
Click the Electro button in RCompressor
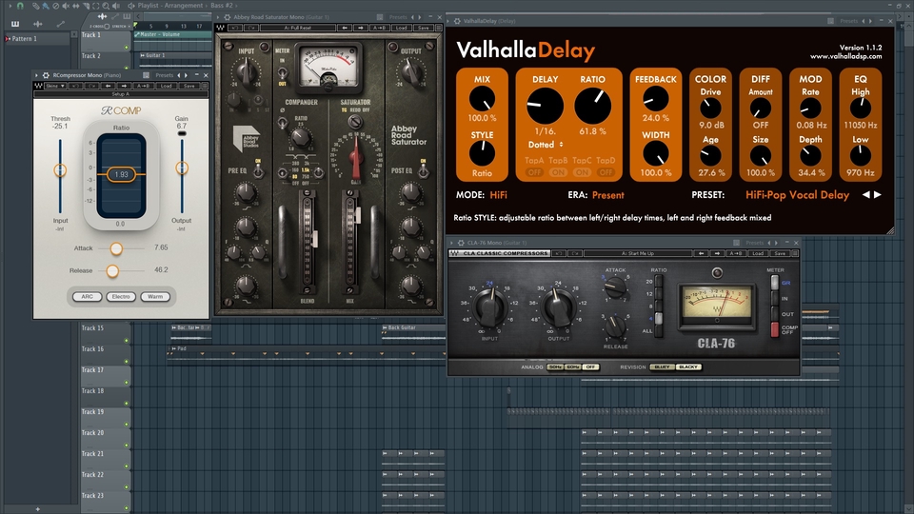click(121, 297)
